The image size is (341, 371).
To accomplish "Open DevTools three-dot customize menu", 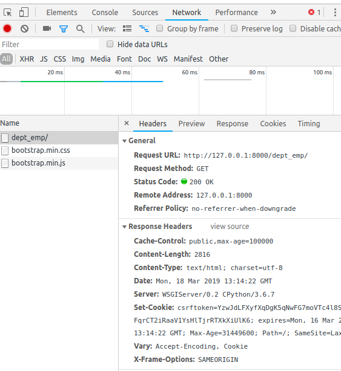I will pyautogui.click(x=335, y=12).
